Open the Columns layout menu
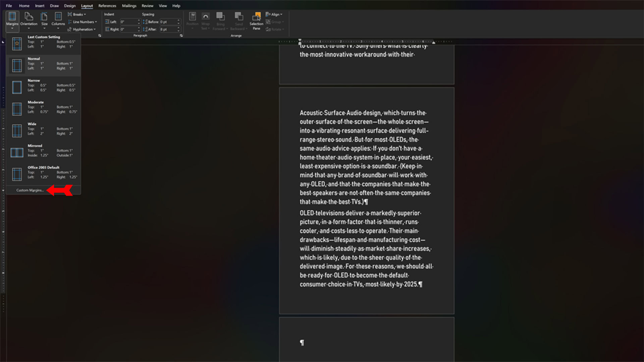Viewport: 644px width, 362px height. point(58,19)
